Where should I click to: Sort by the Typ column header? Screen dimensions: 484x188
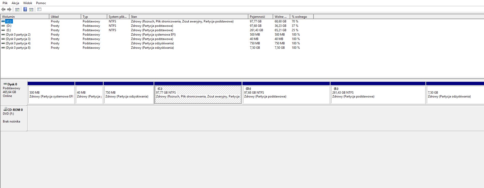[x=94, y=17]
